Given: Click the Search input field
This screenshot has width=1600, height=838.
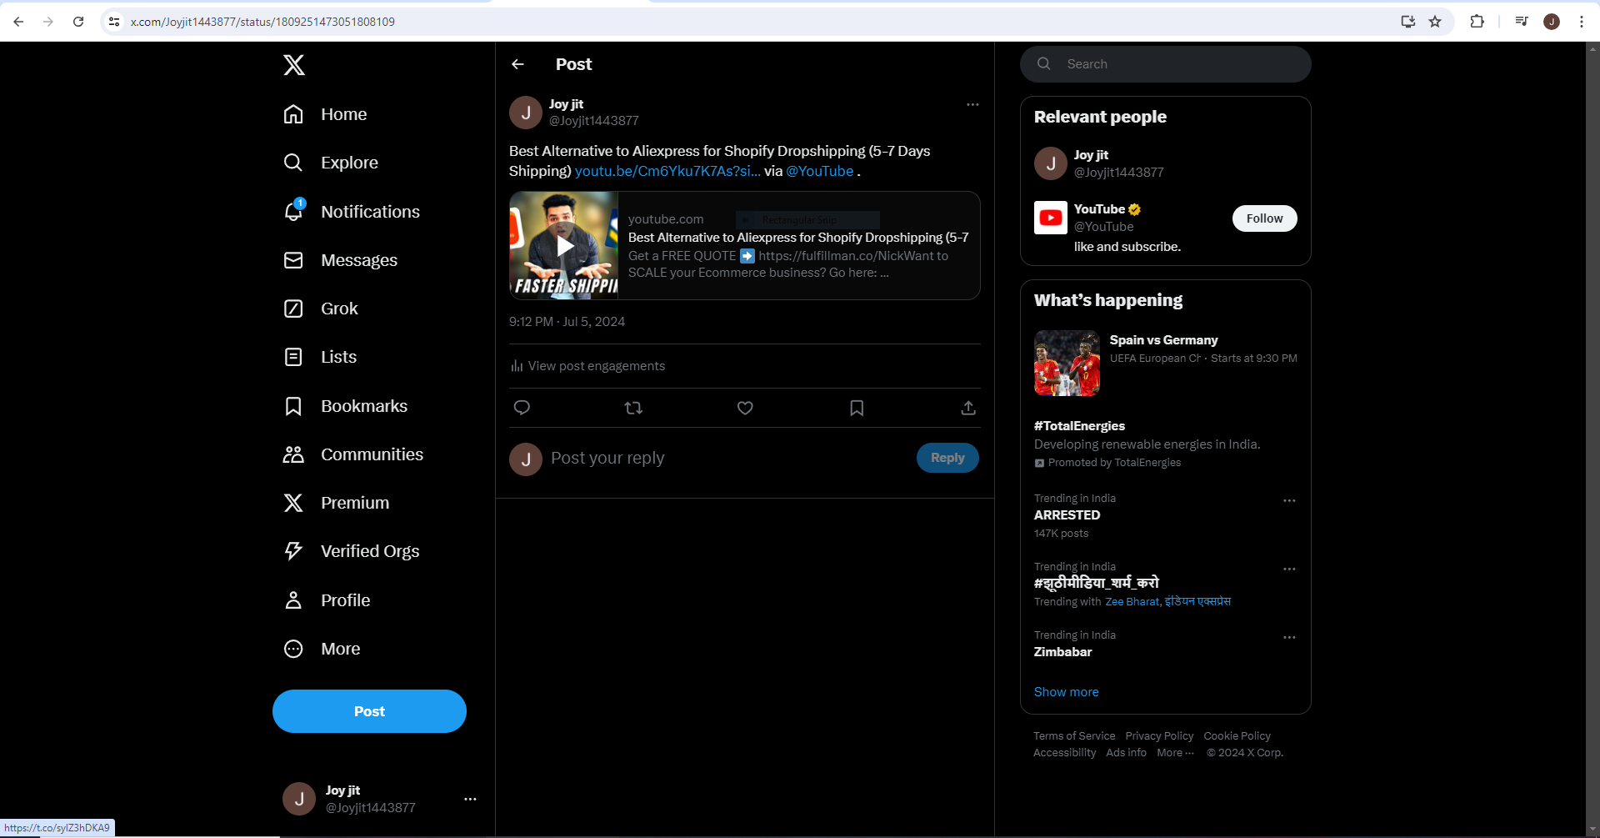Looking at the screenshot, I should click(x=1165, y=64).
